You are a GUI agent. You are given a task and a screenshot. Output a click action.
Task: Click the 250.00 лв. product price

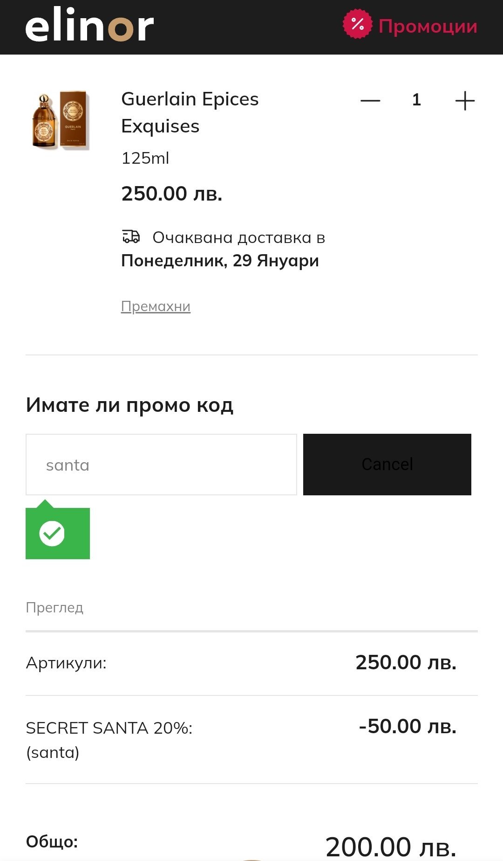[x=171, y=194]
